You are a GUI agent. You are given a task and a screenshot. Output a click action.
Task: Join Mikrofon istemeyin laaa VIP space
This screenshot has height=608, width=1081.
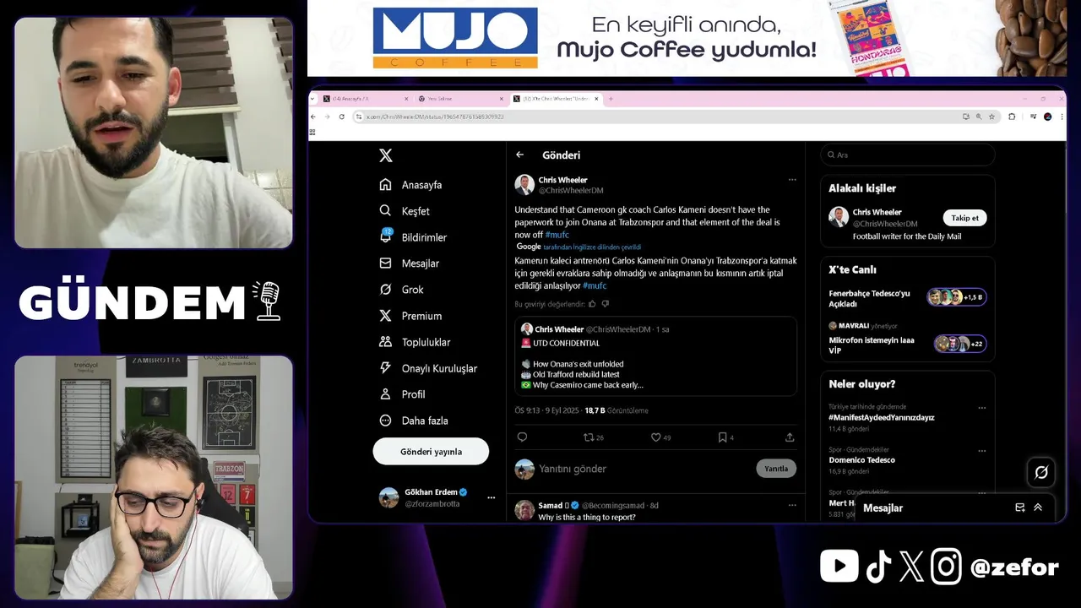[x=908, y=339]
